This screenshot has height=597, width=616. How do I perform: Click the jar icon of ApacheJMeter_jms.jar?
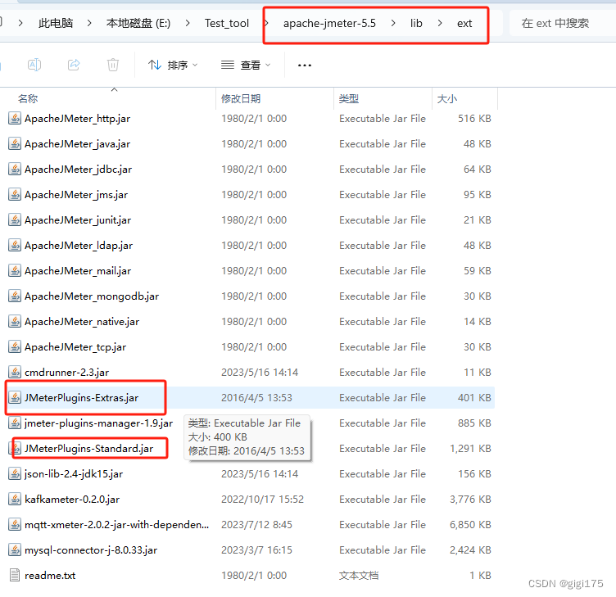(15, 194)
